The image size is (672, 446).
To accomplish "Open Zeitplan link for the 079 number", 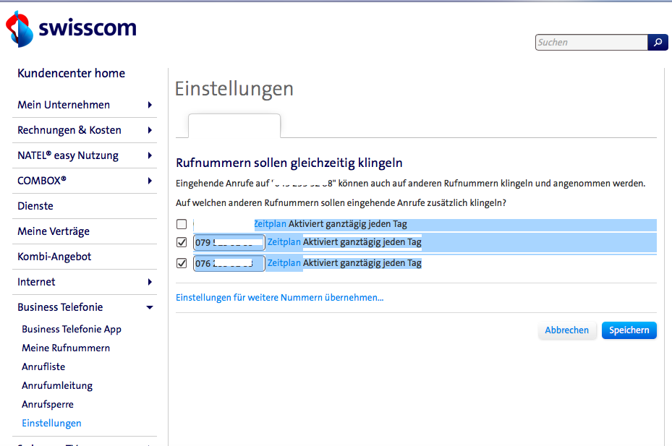I will 284,242.
